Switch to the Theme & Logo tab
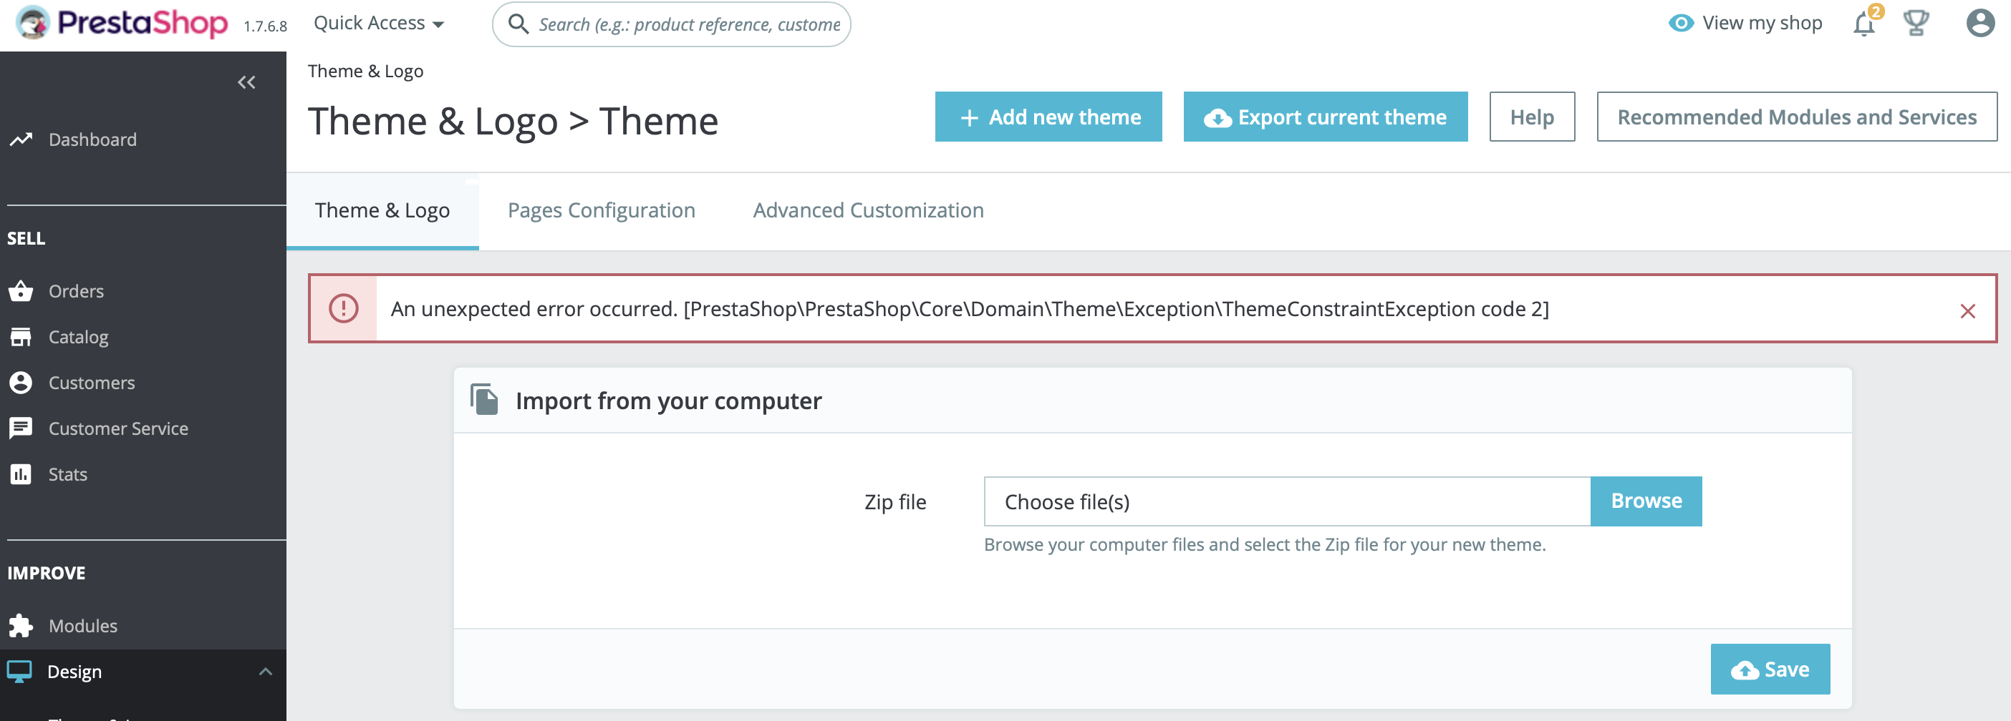The image size is (2011, 721). pyautogui.click(x=382, y=210)
